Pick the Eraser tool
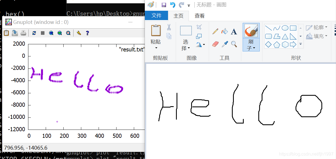Image resolution: width=336 pixels, height=159 pixels. coord(215,44)
